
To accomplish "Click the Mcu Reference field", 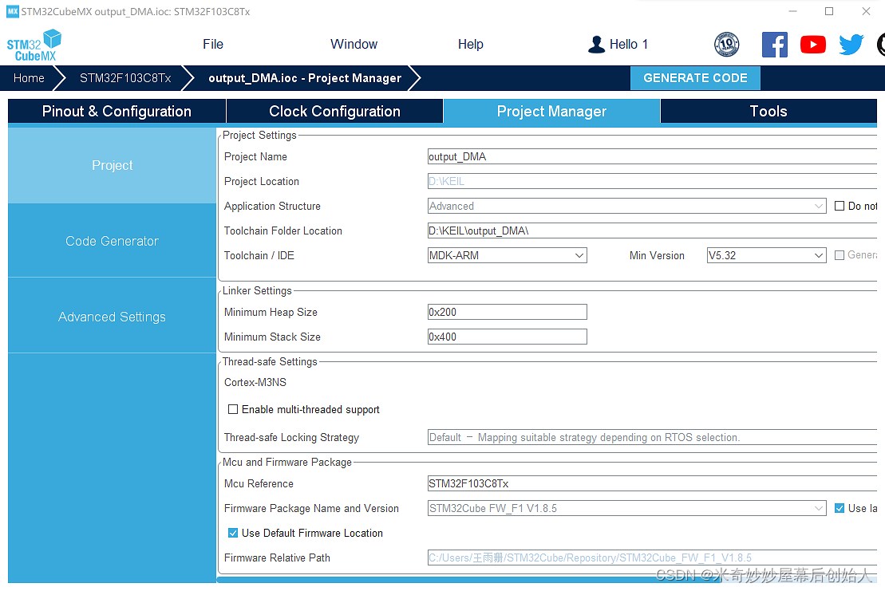I will pos(652,483).
